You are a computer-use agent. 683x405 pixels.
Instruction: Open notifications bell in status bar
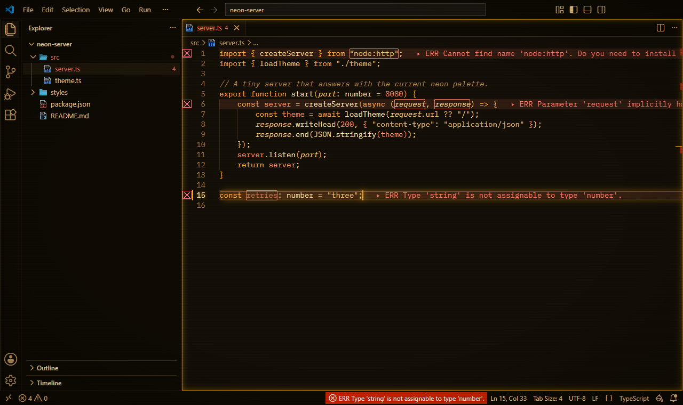[x=673, y=398]
